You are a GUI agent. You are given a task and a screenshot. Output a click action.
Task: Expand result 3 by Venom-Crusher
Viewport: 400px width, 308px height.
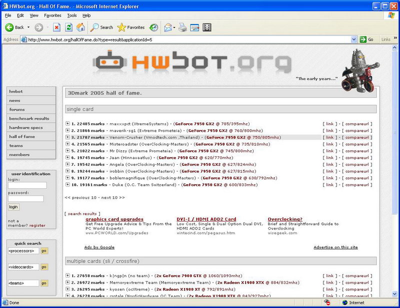(67, 137)
